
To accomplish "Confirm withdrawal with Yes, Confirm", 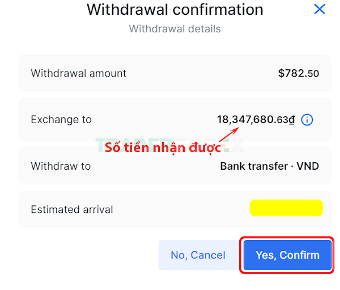I will [x=287, y=255].
